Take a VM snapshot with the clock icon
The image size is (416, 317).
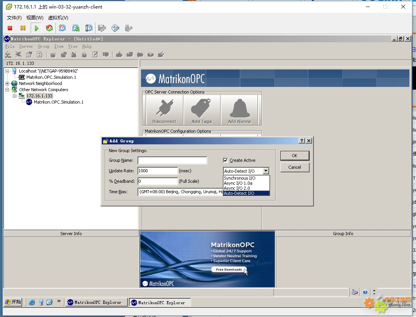click(x=63, y=28)
